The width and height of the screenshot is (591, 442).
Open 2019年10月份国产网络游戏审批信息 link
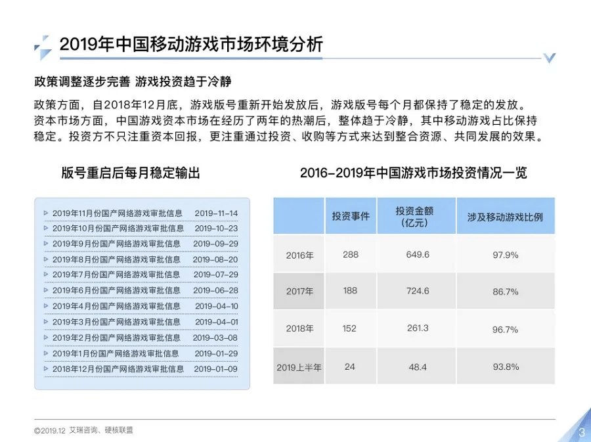pyautogui.click(x=118, y=229)
